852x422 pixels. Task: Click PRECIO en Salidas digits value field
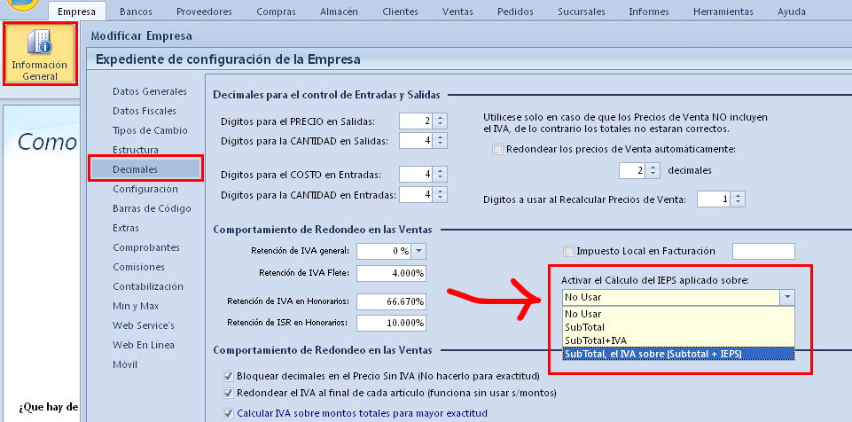[x=417, y=121]
